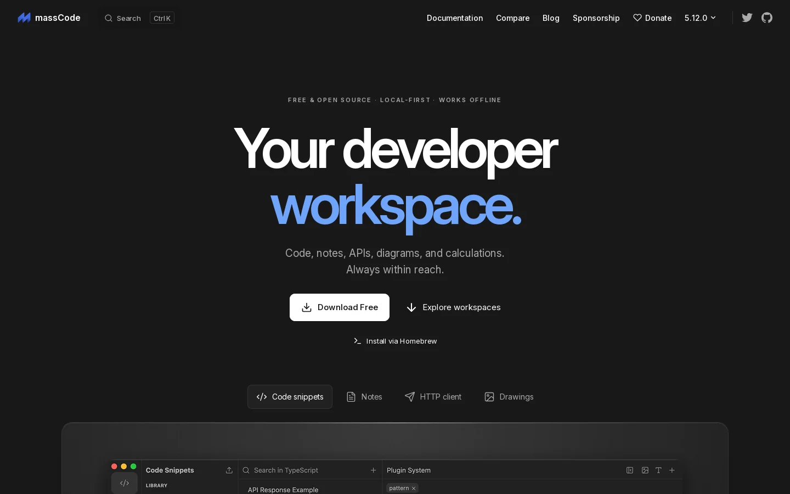Open the Documentation menu item
The image size is (790, 494).
(455, 18)
